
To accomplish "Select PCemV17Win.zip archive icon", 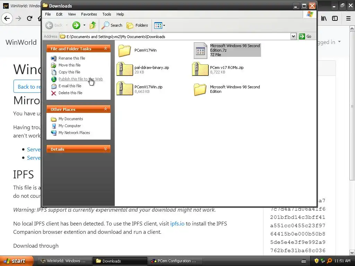I will tap(124, 88).
